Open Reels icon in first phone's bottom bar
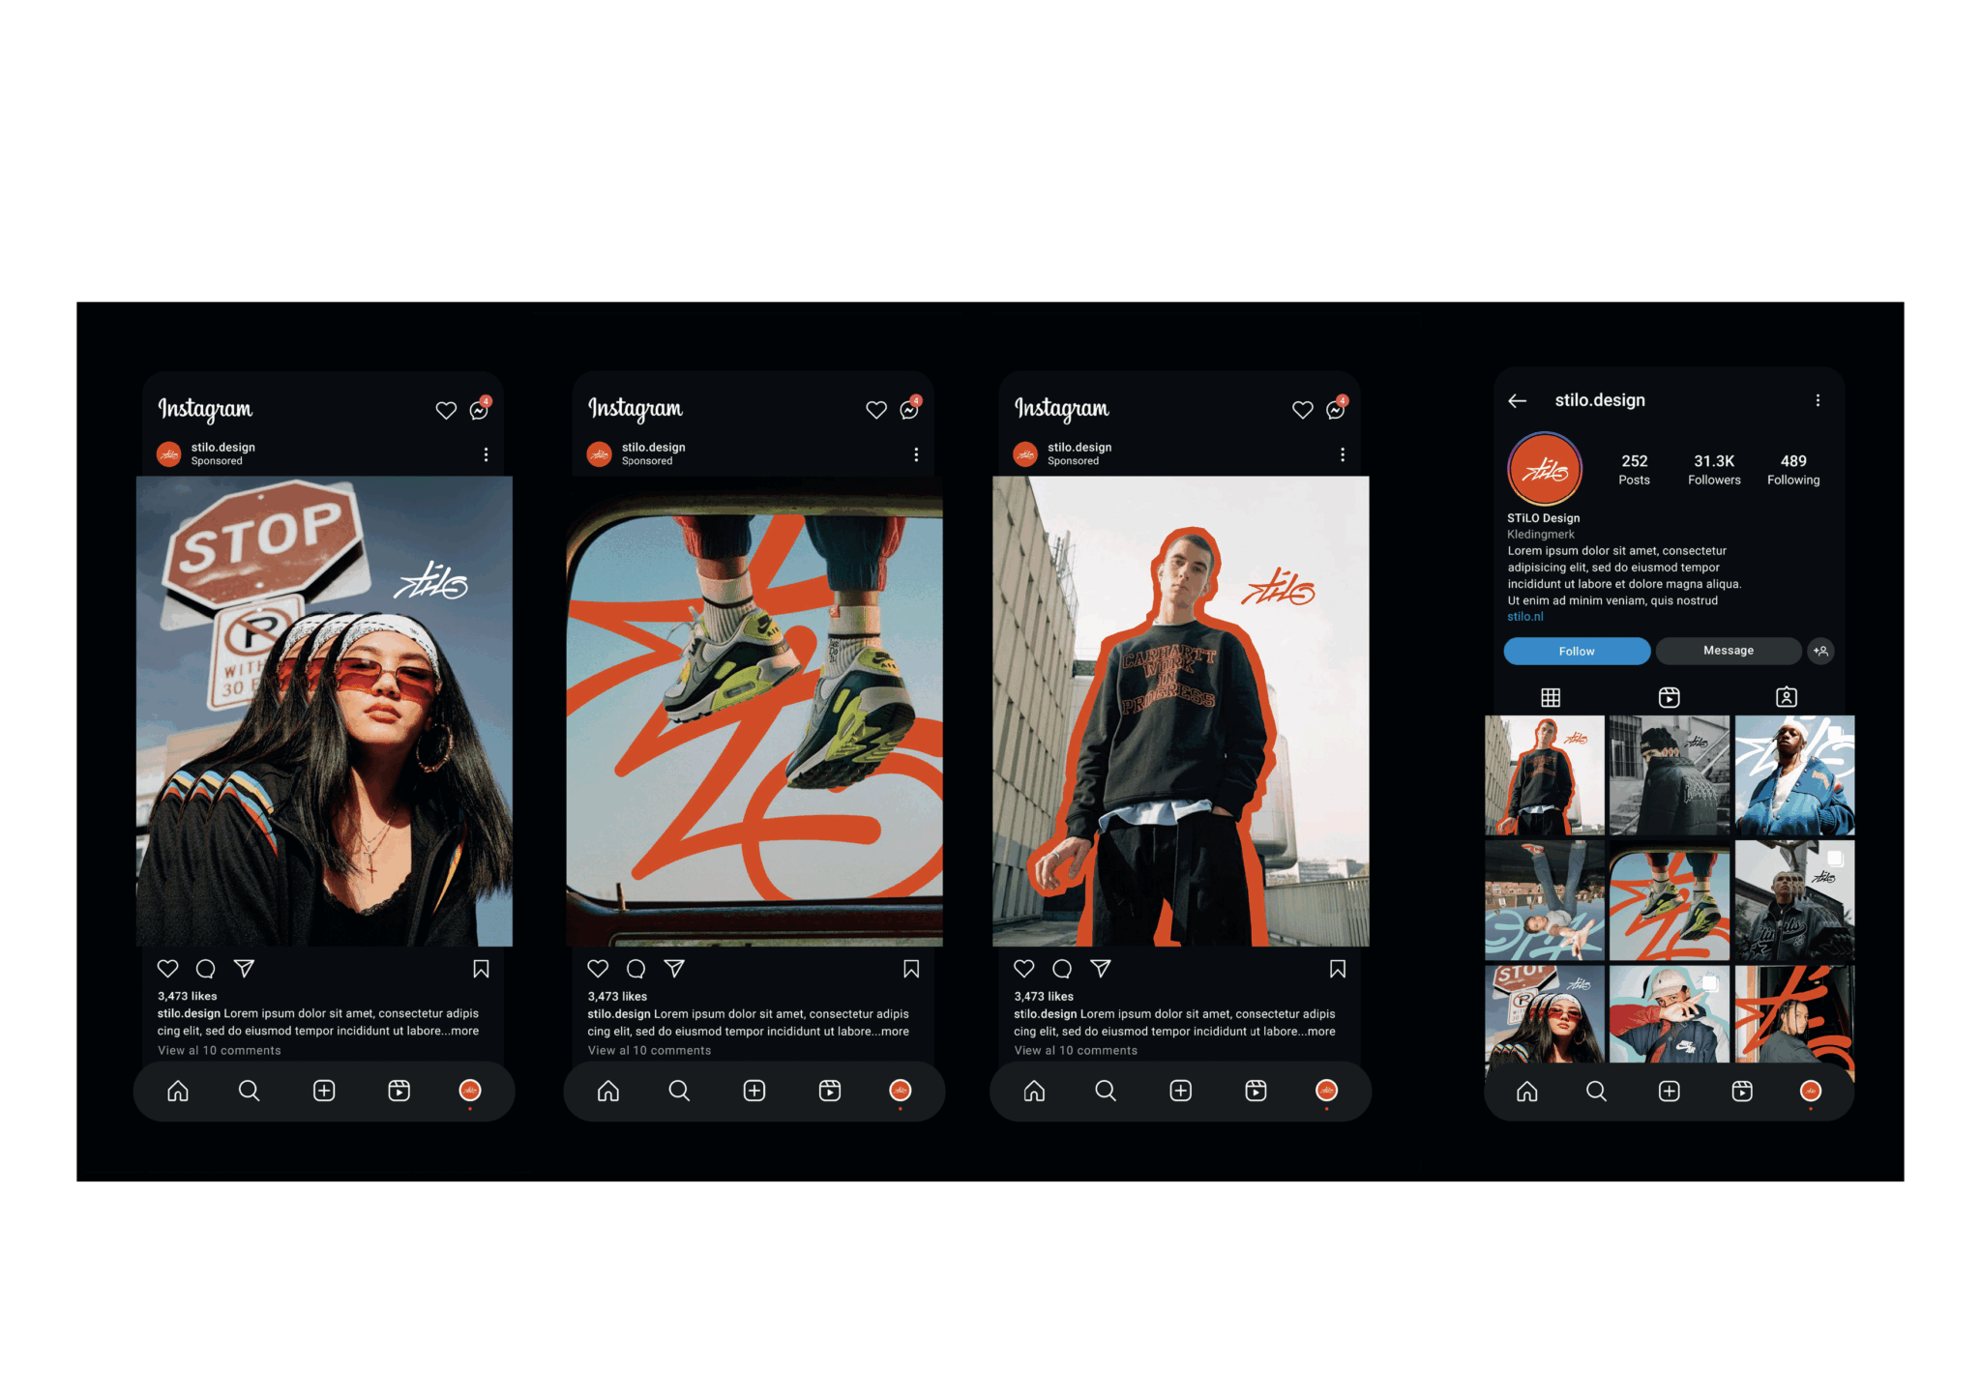Screen dimensions: 1981x1400 coord(399,1091)
